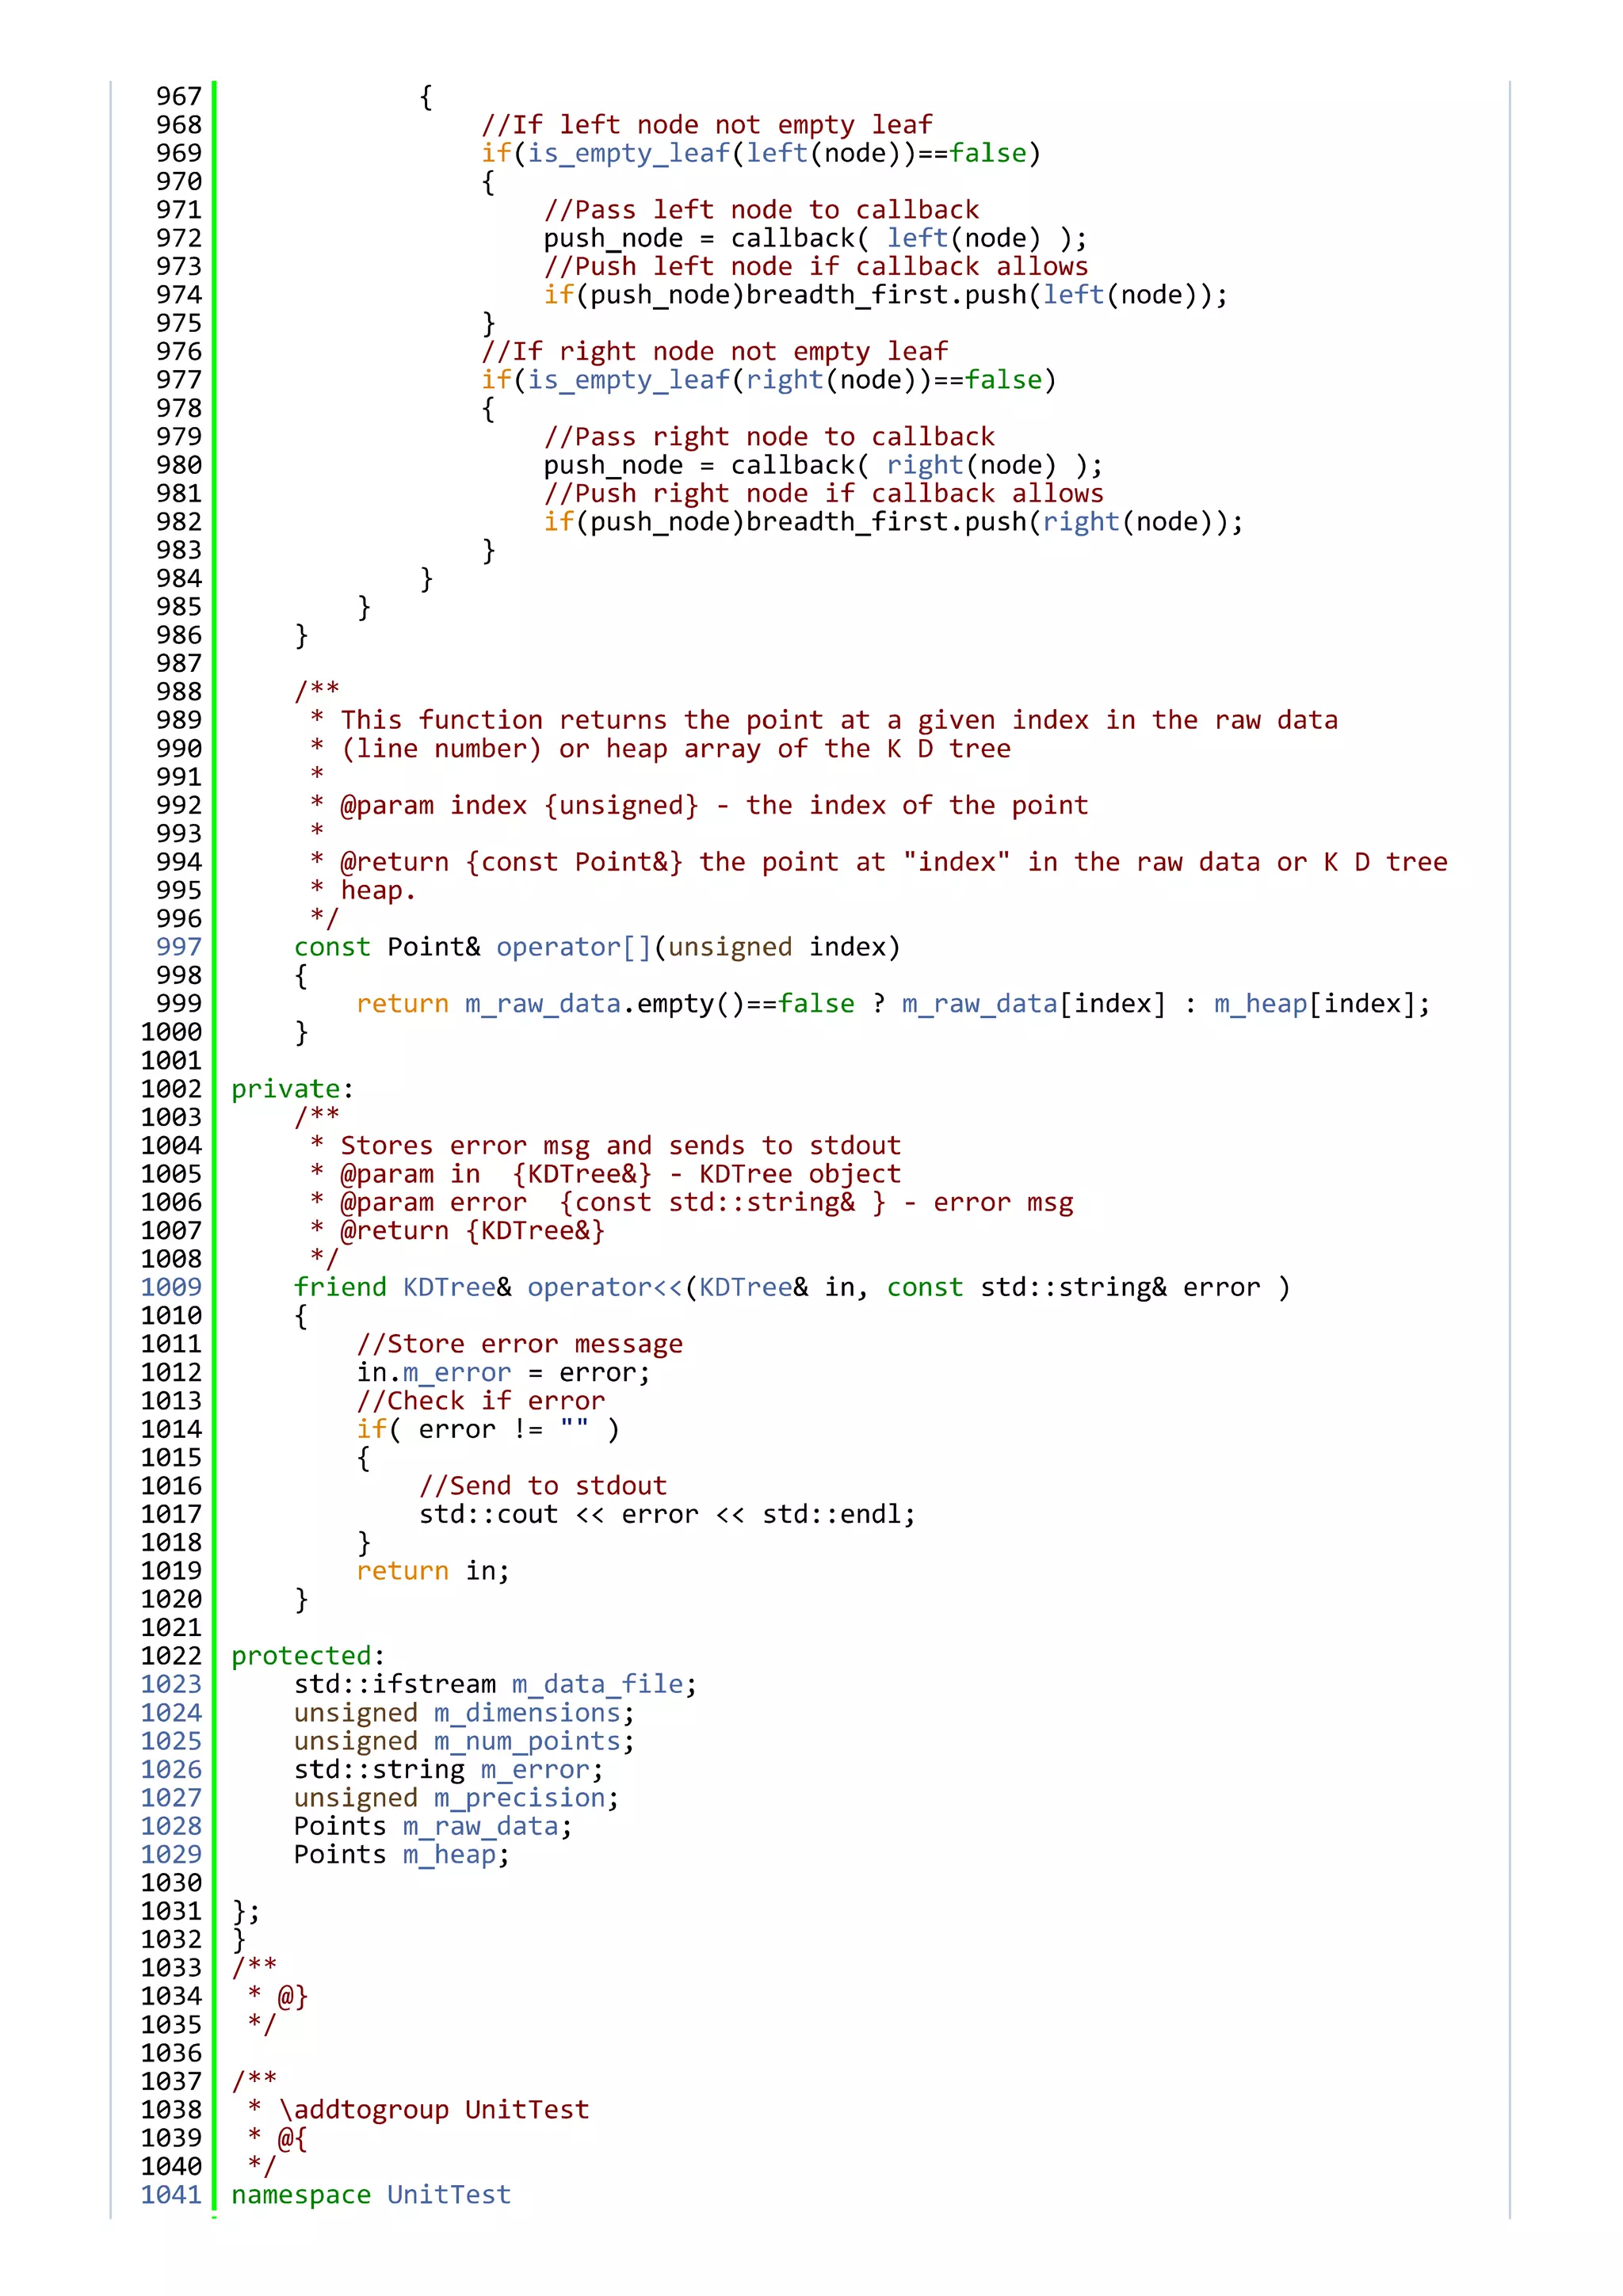Click 'return in;' statement on line 1019
The image size is (1623, 2296).
tap(433, 1571)
